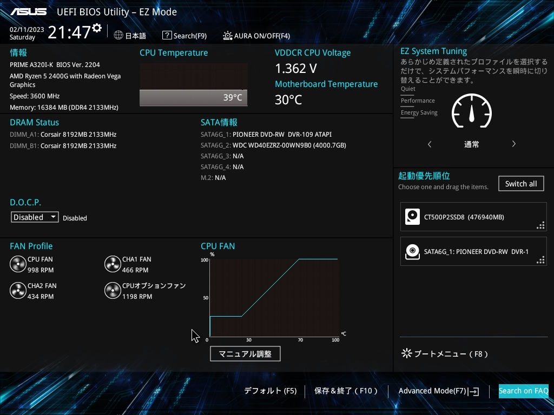Click the PIONEER DVD-RW optical drive icon
The image size is (554, 415).
pos(412,252)
